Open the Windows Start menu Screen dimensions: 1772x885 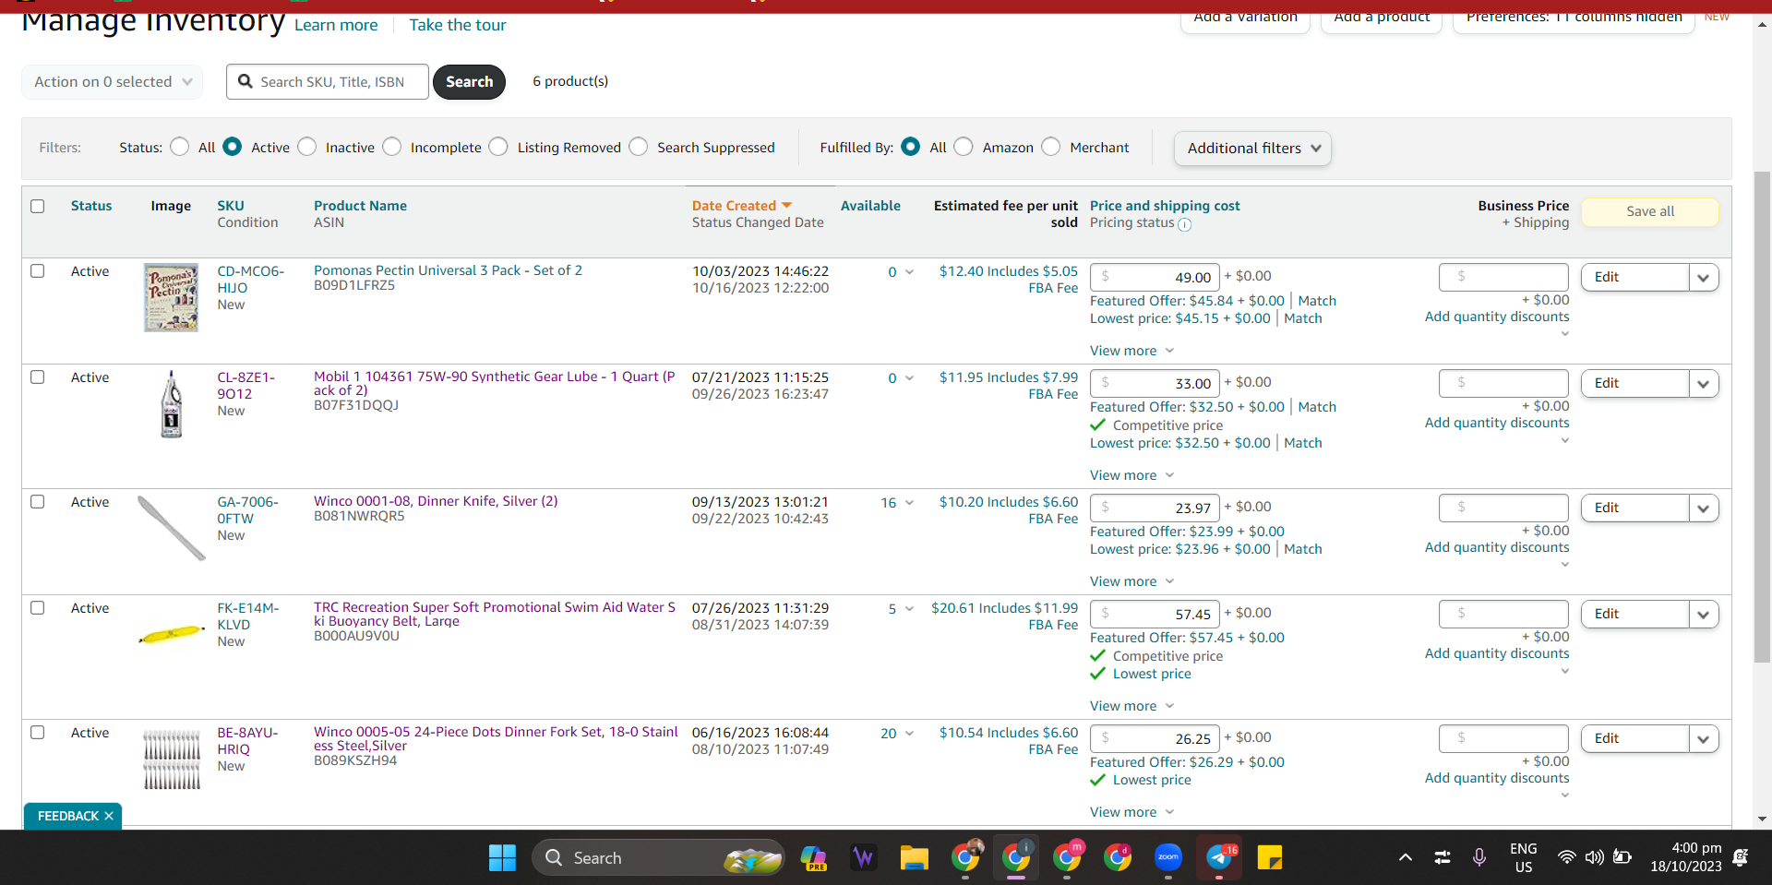[x=502, y=858]
